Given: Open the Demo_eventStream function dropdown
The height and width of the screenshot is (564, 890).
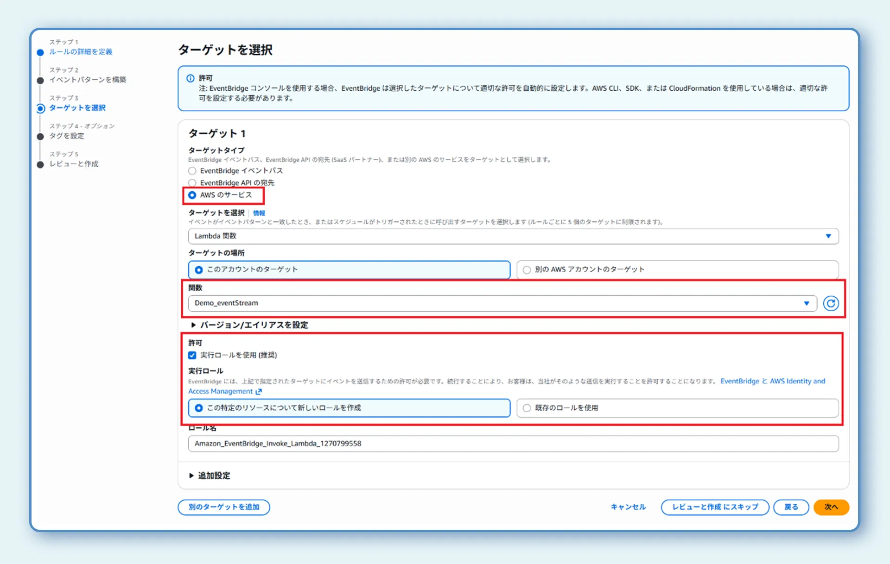Looking at the screenshot, I should click(x=502, y=303).
